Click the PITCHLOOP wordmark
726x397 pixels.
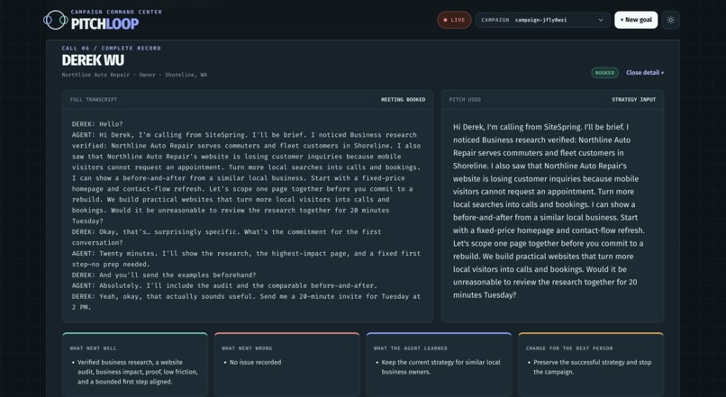104,23
